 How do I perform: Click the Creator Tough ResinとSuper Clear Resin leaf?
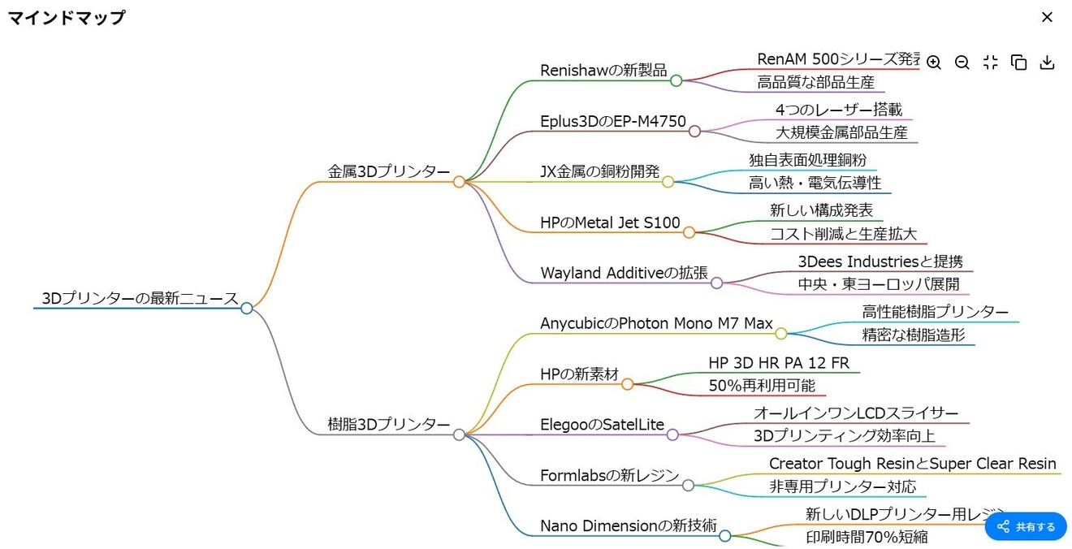click(x=913, y=464)
